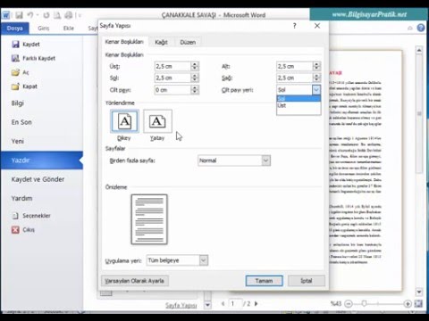Viewport: 429px width, 321px height.
Task: Click the Sağ margin input field
Action: pos(294,78)
